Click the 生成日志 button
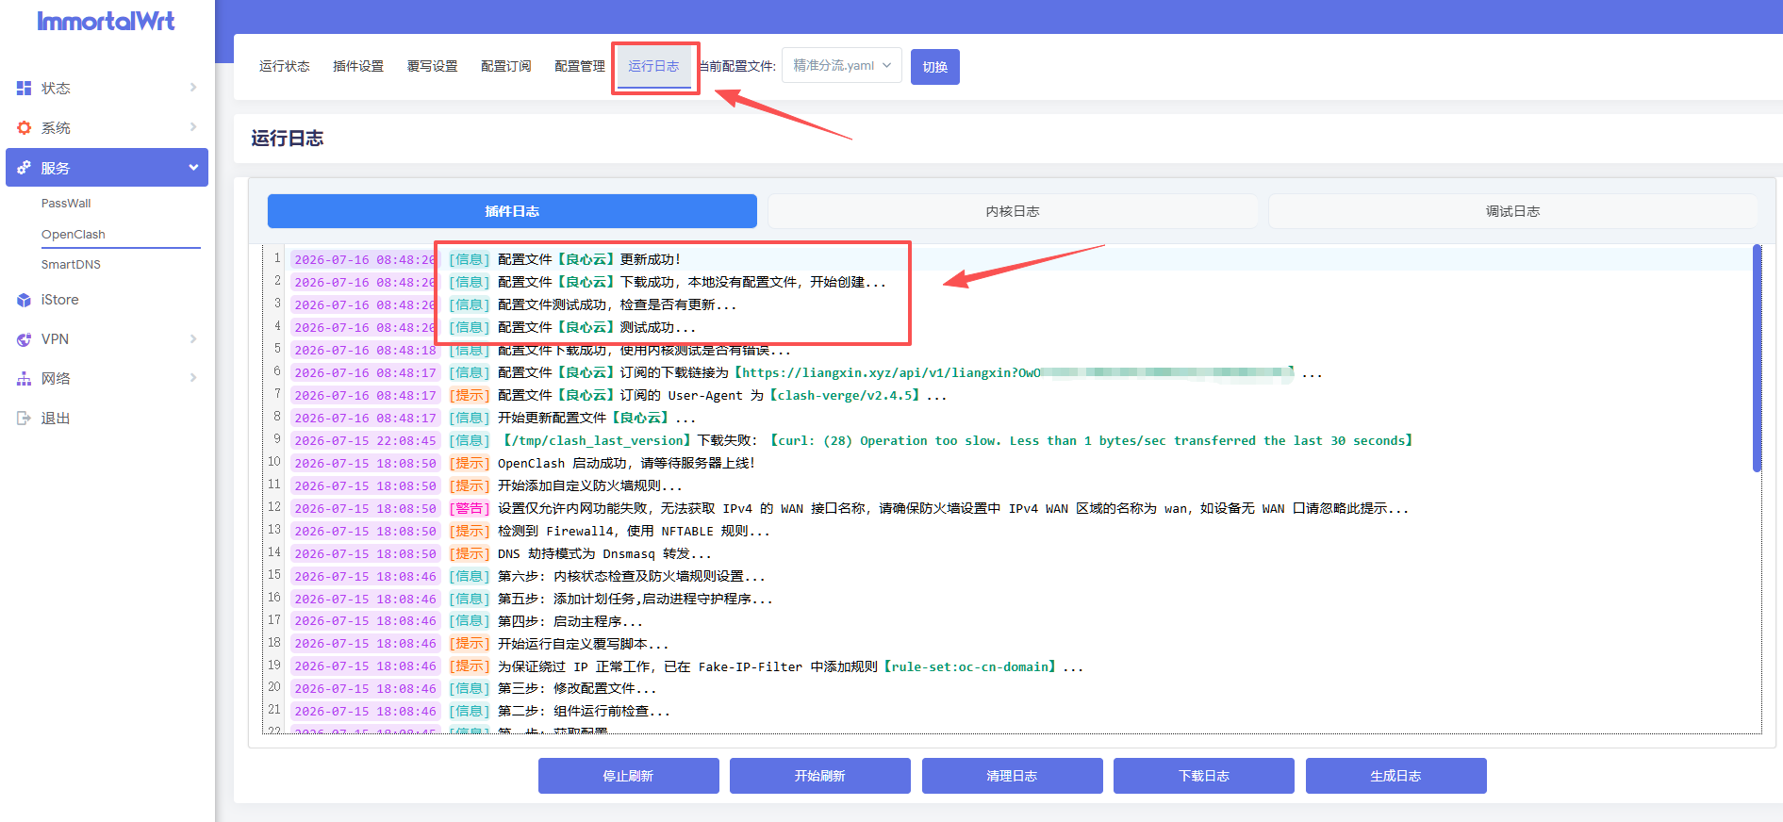This screenshot has height=822, width=1783. click(1396, 776)
